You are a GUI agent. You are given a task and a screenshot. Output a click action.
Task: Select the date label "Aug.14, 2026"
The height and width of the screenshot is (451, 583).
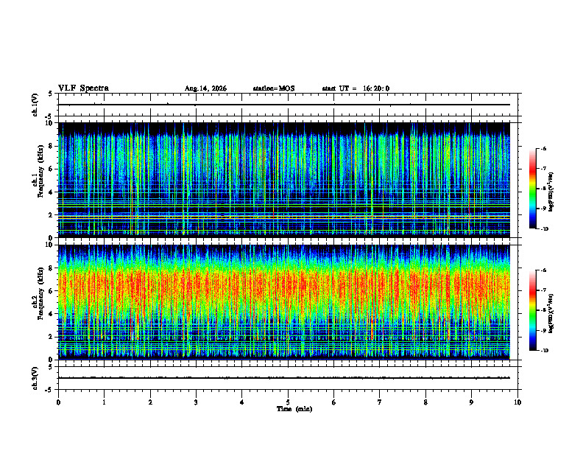[x=205, y=88]
